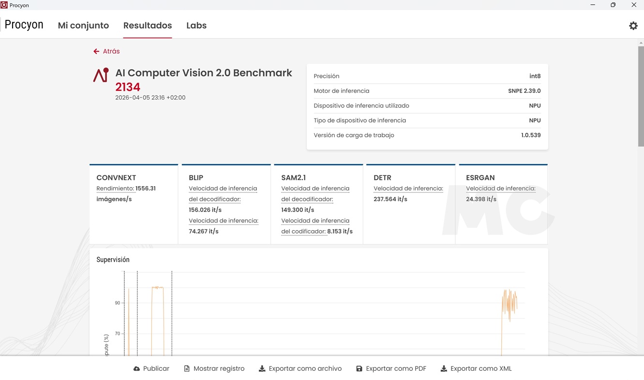
Task: Click the Mostrar registro button
Action: point(219,369)
